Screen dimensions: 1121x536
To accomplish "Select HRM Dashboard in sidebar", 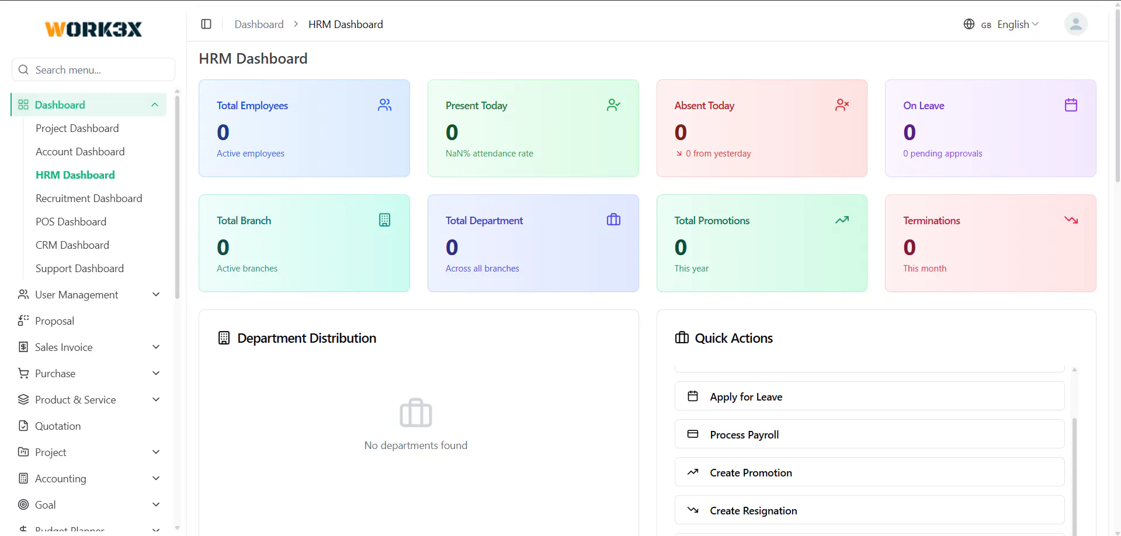I will [75, 175].
